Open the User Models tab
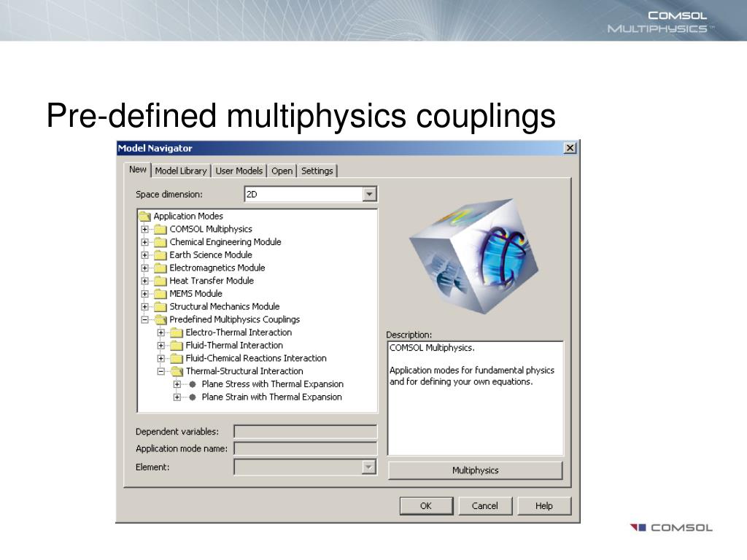Viewport: 747px width, 560px height. coord(239,171)
